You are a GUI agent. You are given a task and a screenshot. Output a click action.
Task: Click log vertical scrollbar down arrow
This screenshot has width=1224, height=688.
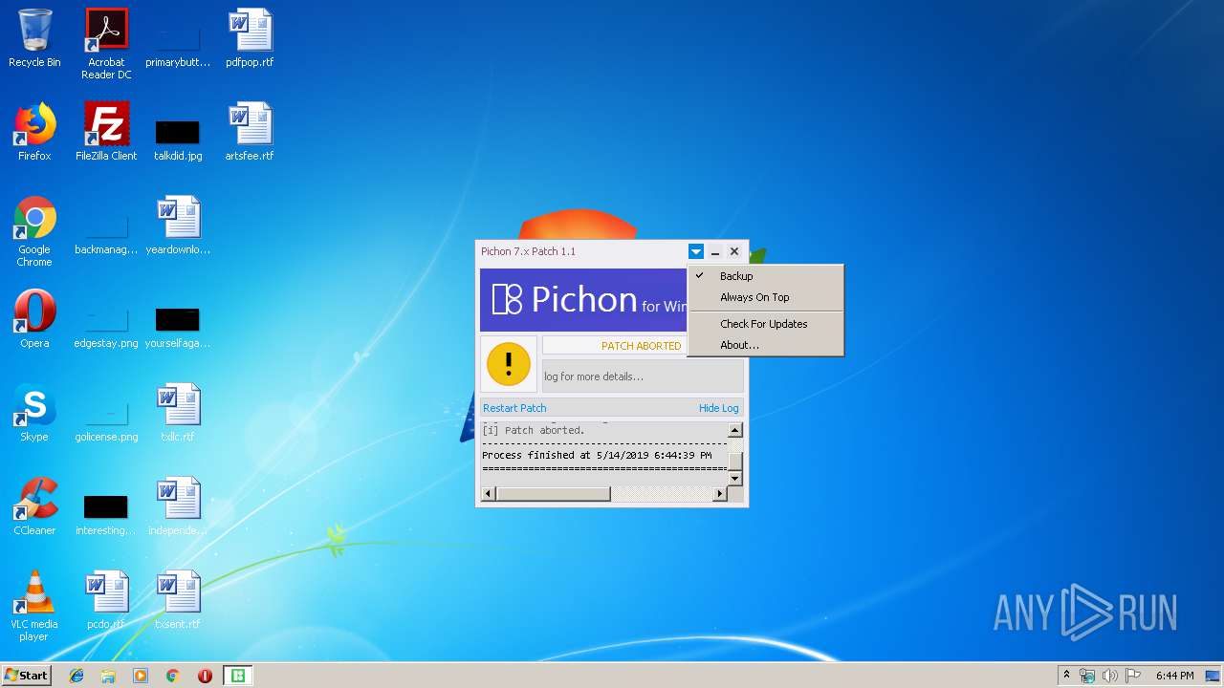pyautogui.click(x=735, y=478)
